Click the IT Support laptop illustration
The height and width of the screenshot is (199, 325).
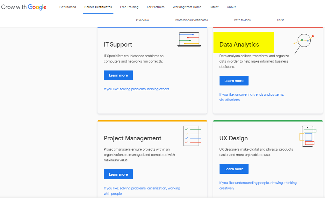pyautogui.click(x=189, y=40)
